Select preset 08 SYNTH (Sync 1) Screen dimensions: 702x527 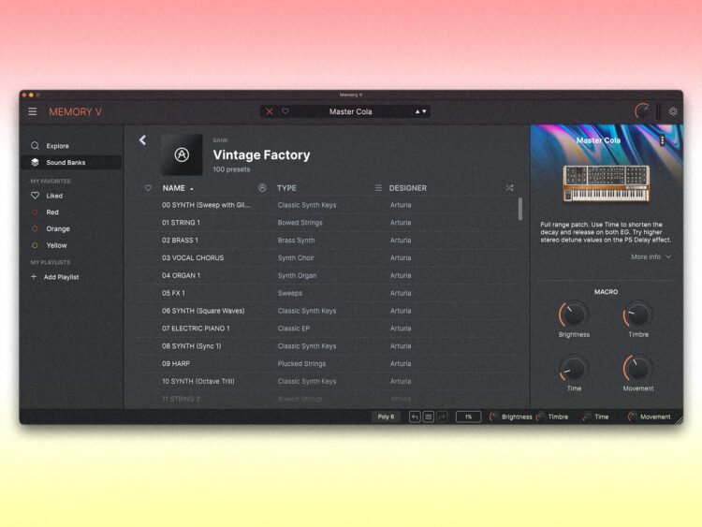[327, 346]
